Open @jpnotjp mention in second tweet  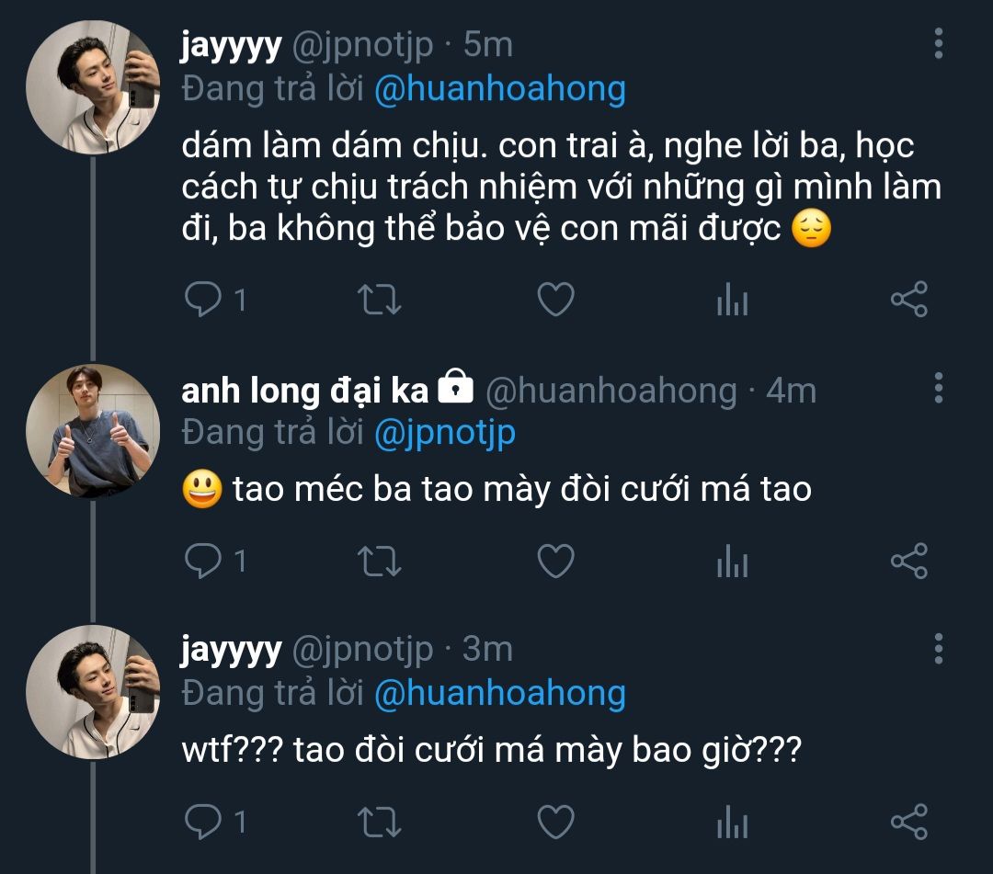444,433
